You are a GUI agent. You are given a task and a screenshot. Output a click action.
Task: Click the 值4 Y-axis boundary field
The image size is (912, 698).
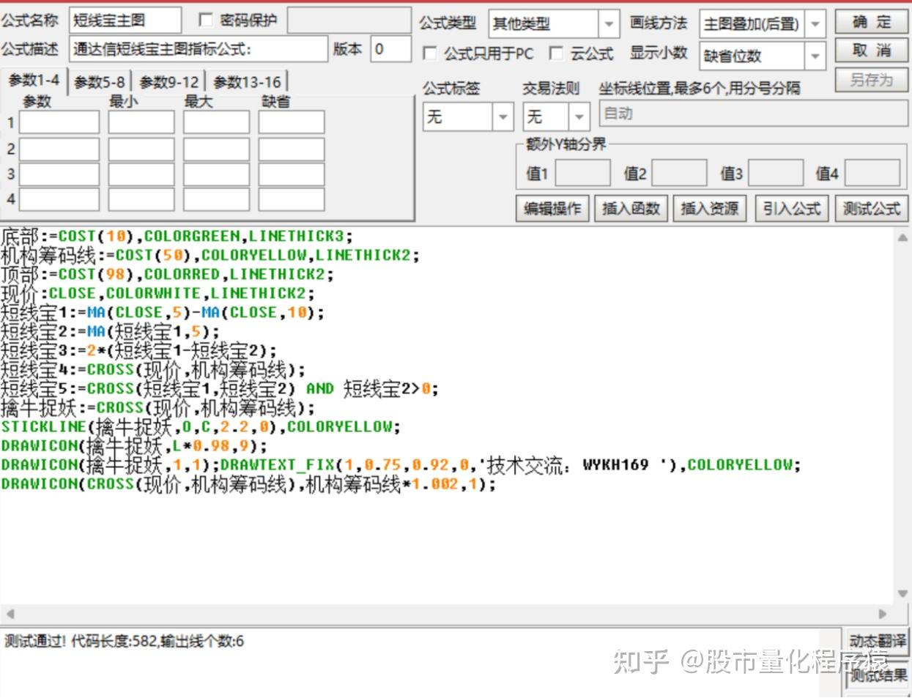point(872,173)
